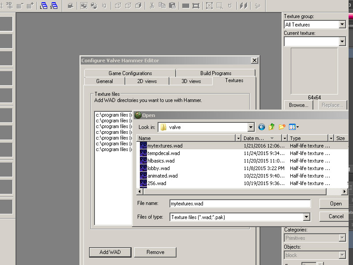The height and width of the screenshot is (265, 353).
Task: Expand the Texture group dropdown
Action: pyautogui.click(x=342, y=24)
